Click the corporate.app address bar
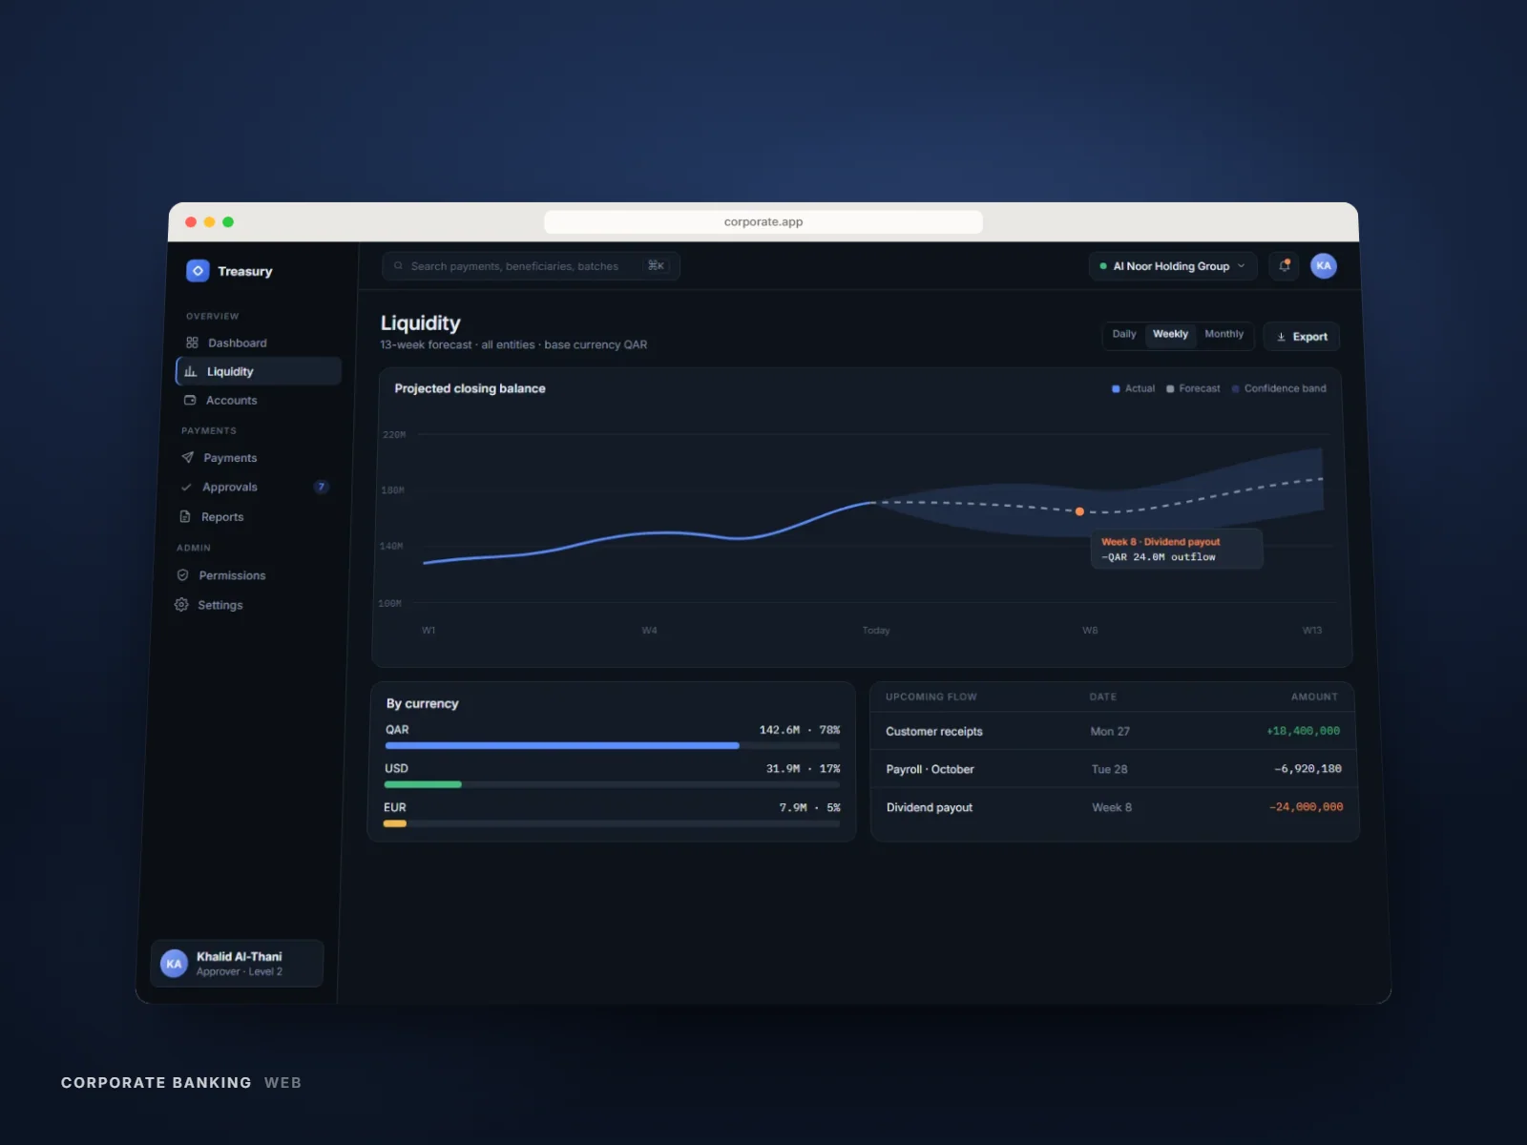 (x=763, y=222)
